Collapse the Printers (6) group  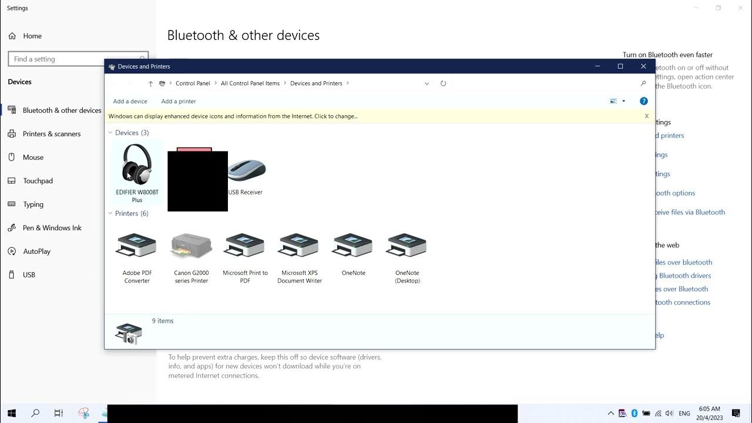click(110, 213)
